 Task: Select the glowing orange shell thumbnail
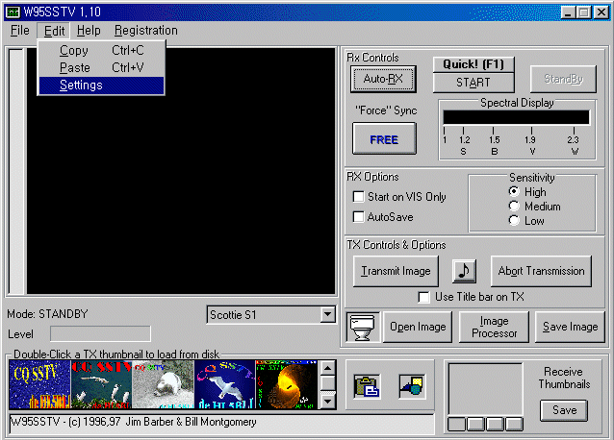(286, 384)
